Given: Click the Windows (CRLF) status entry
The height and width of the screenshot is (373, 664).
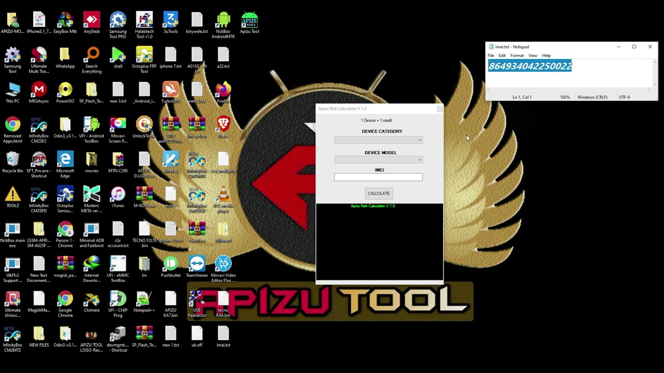Looking at the screenshot, I should (592, 97).
